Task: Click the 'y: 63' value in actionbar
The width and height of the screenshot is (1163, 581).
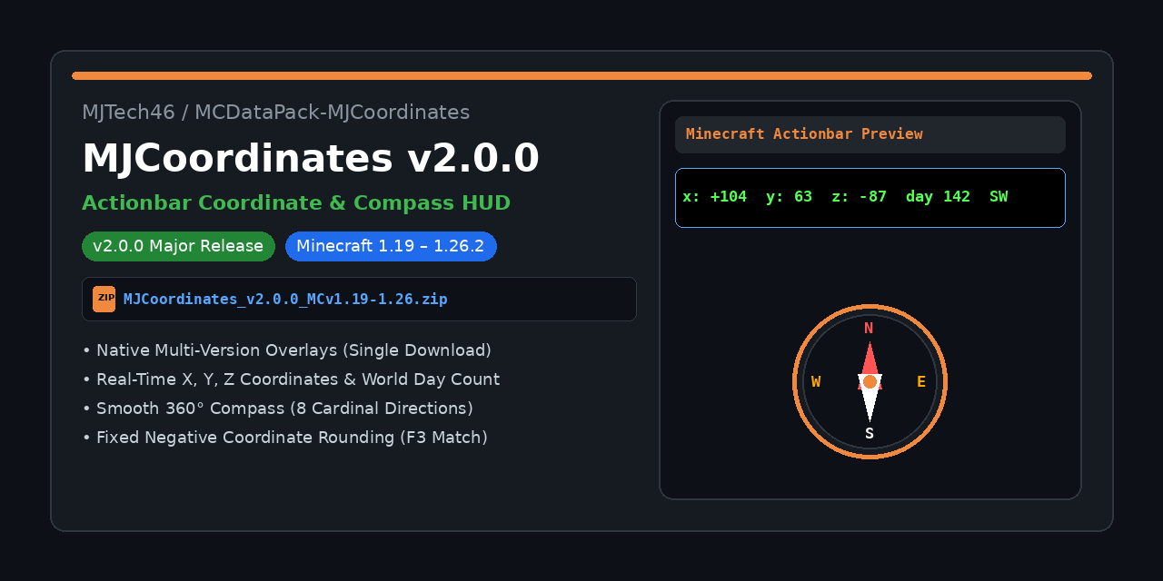Action: point(790,197)
